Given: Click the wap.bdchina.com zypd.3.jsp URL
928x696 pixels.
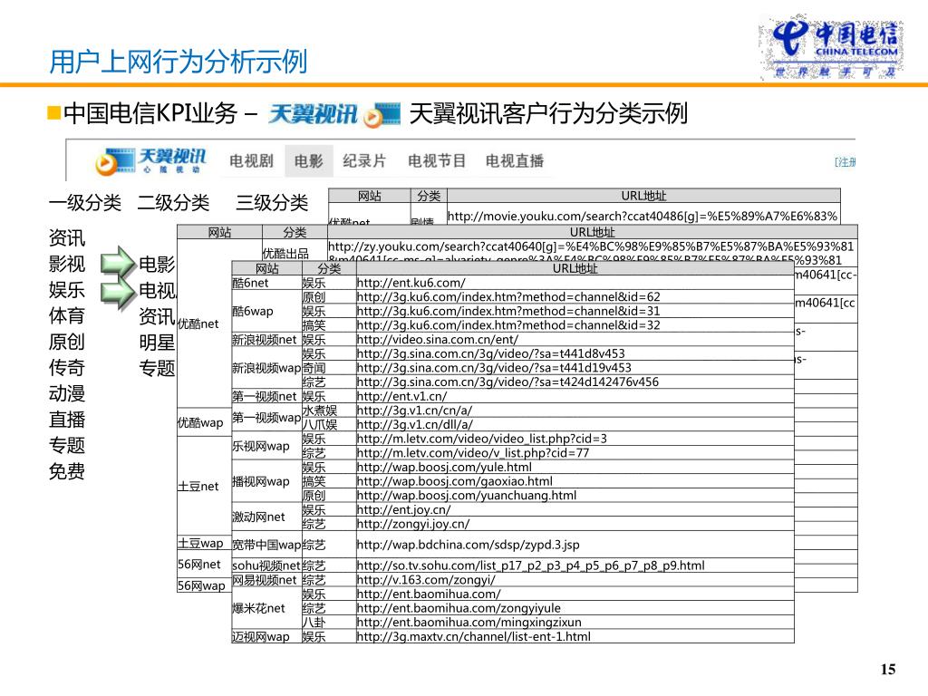Looking at the screenshot, I should [x=469, y=545].
